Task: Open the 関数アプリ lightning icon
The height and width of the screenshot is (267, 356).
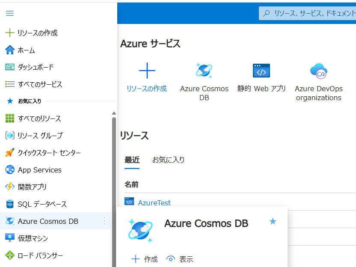Action: click(10, 187)
